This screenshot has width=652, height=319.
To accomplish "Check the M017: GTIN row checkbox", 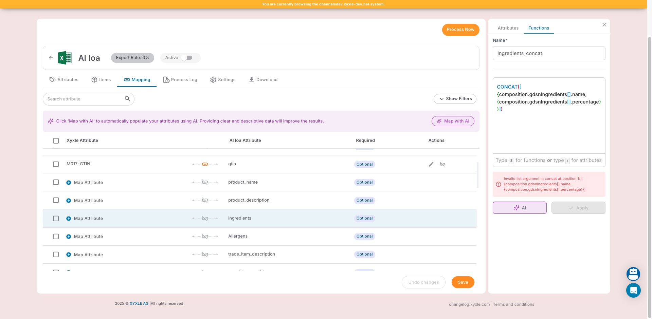I will click(56, 164).
